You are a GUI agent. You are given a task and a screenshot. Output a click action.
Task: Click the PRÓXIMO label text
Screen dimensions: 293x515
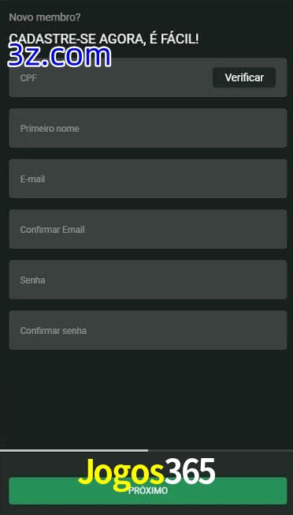tap(148, 491)
